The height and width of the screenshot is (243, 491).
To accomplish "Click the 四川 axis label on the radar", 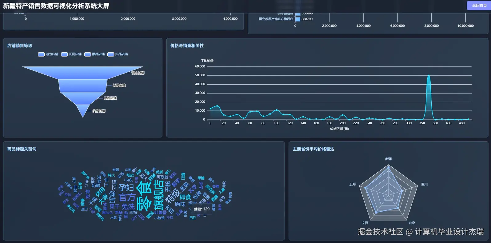I will coord(425,185).
